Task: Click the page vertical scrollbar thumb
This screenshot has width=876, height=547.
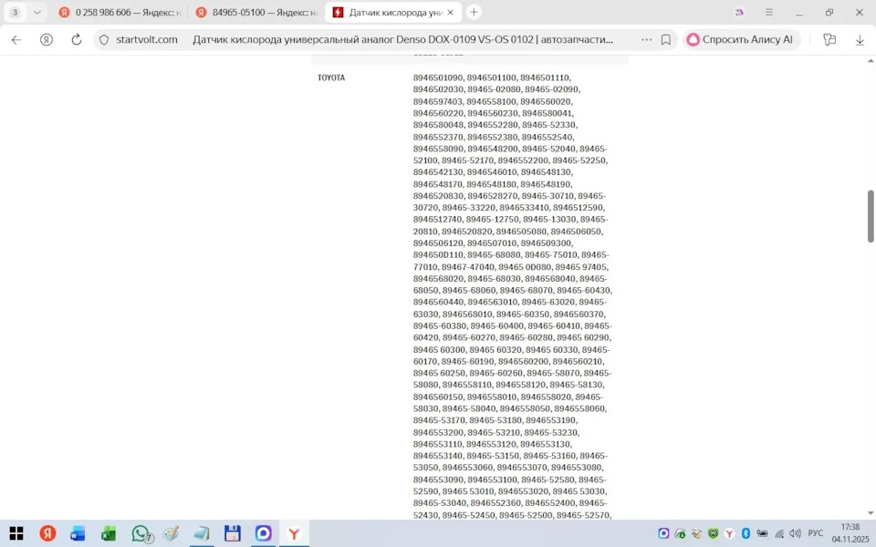Action: coord(871,216)
